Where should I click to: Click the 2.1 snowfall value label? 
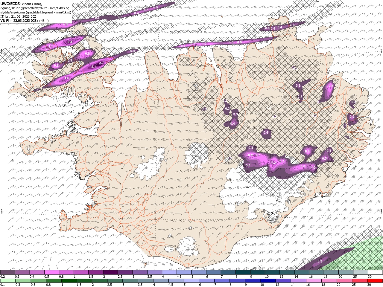click(x=93, y=67)
